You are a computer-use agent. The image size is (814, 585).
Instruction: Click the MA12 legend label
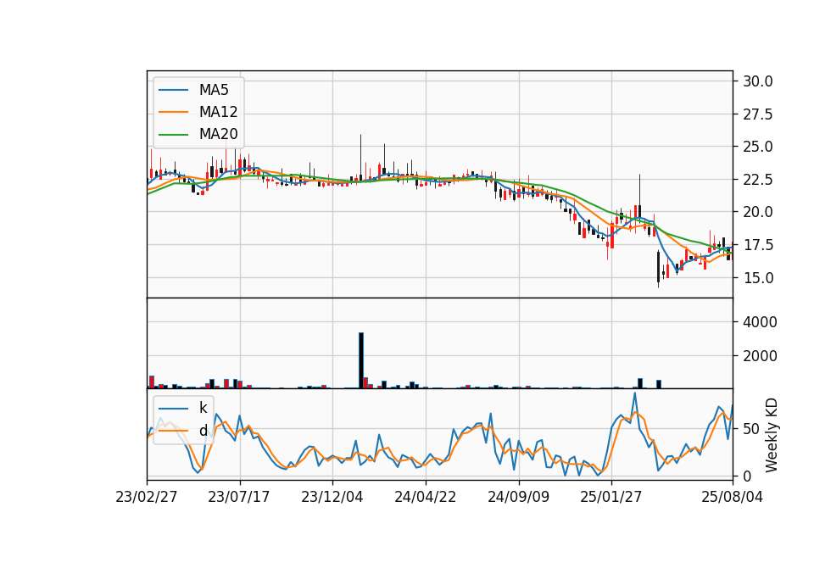tap(218, 112)
